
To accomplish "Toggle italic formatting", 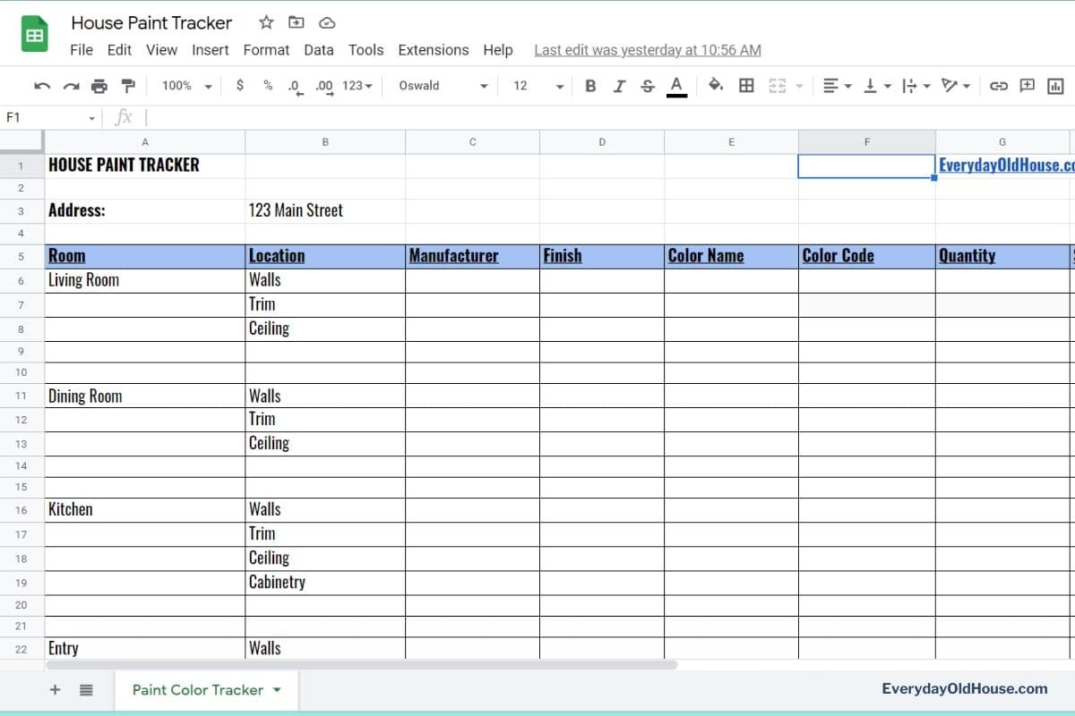I will [x=619, y=86].
